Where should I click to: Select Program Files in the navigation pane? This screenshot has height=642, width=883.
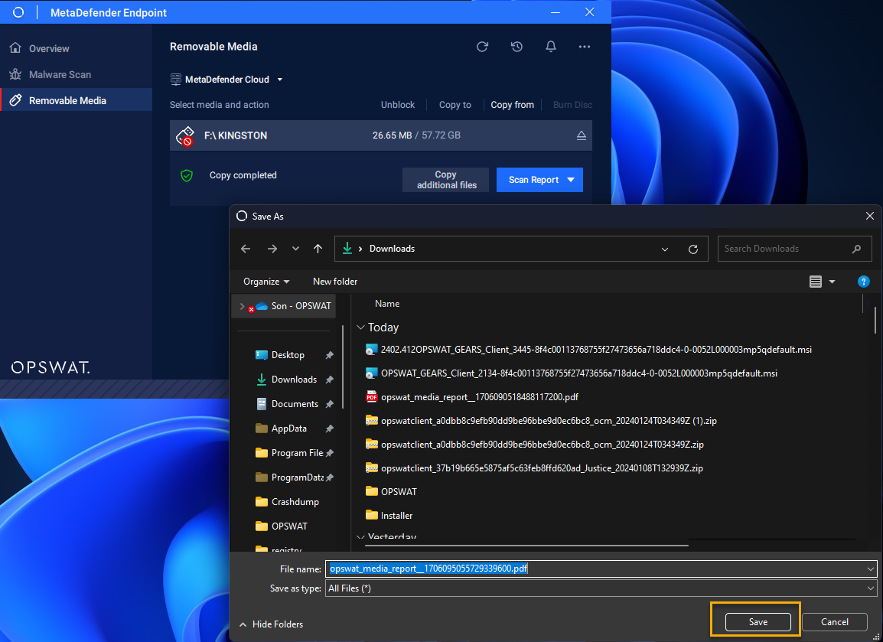coord(297,453)
